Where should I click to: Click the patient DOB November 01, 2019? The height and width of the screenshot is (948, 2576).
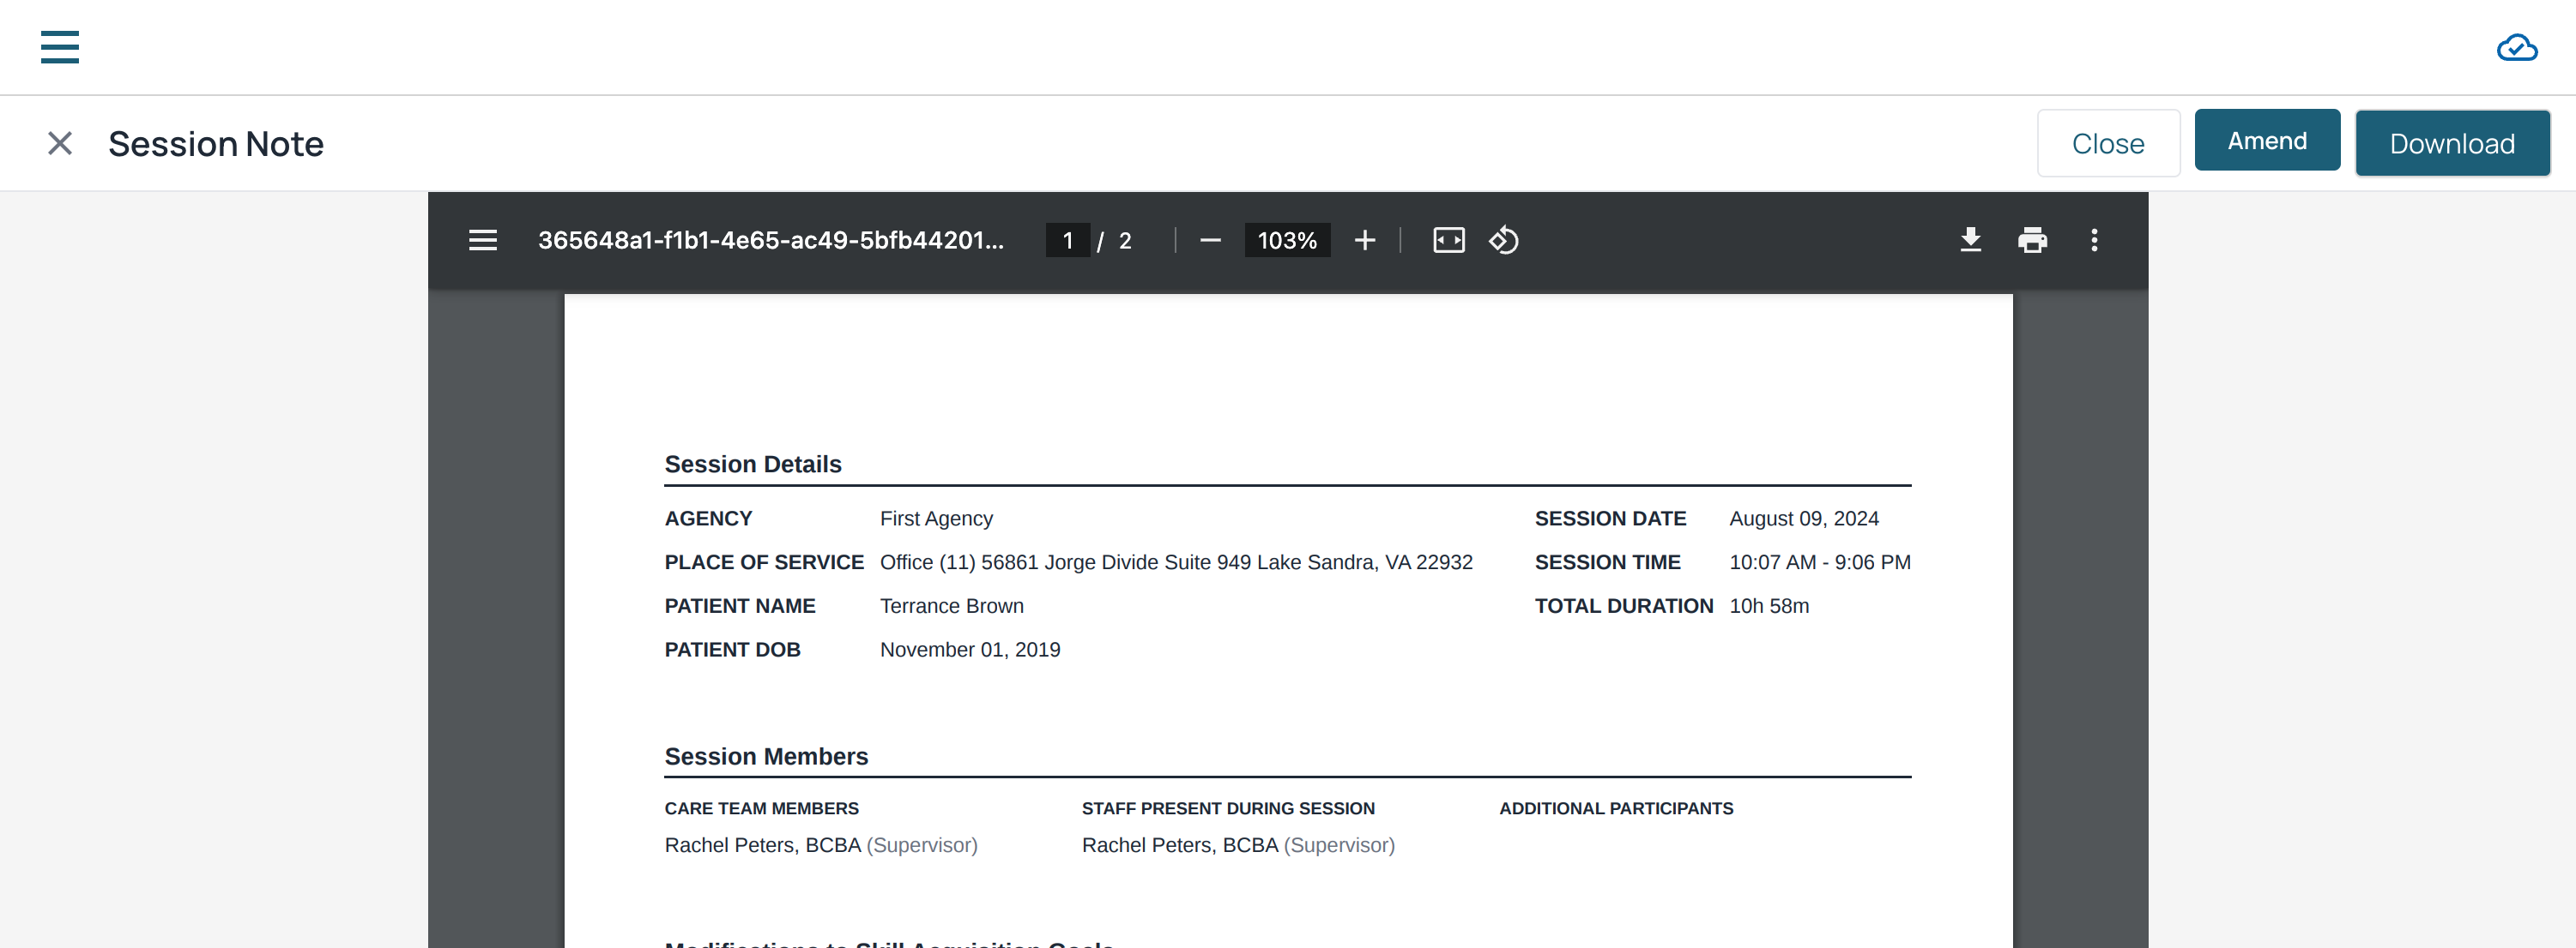tap(970, 651)
